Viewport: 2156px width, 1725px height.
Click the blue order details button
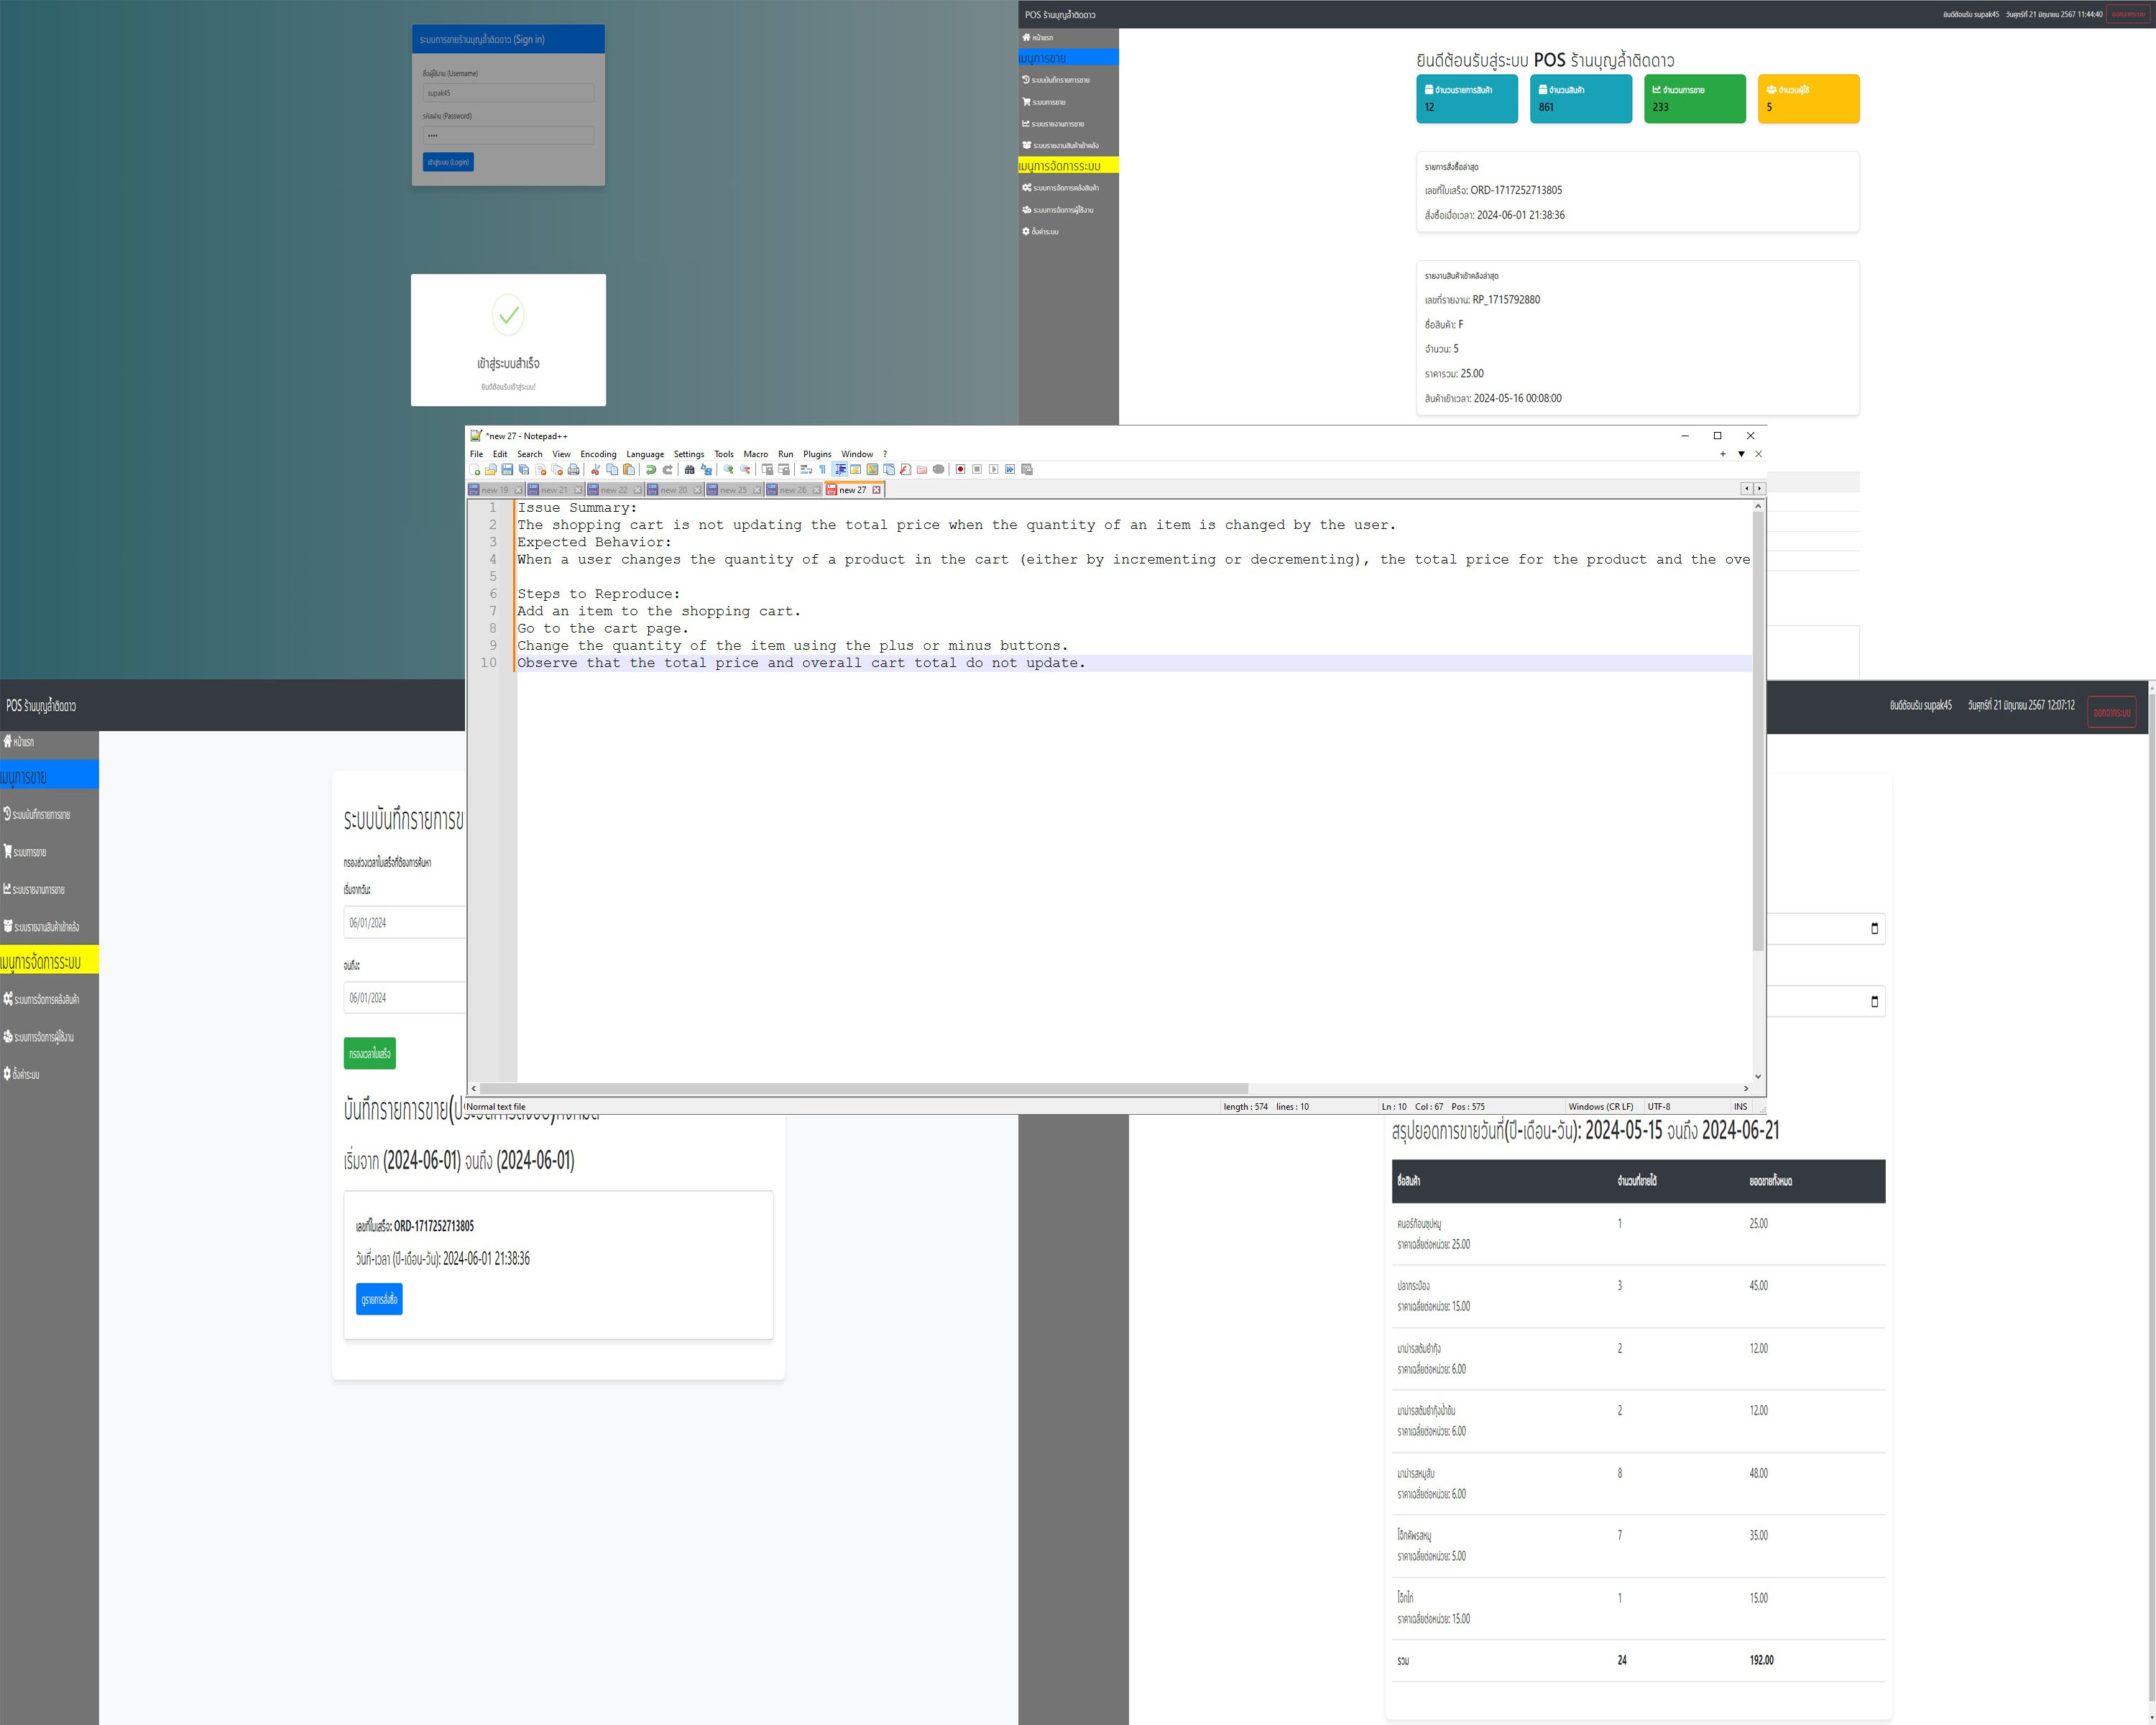point(379,1299)
